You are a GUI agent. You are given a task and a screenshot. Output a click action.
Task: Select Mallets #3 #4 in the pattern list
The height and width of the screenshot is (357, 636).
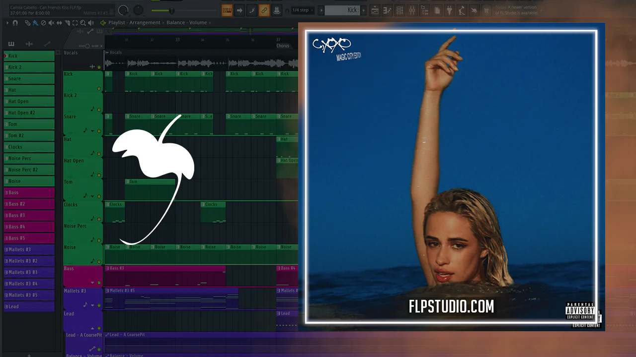(x=29, y=284)
